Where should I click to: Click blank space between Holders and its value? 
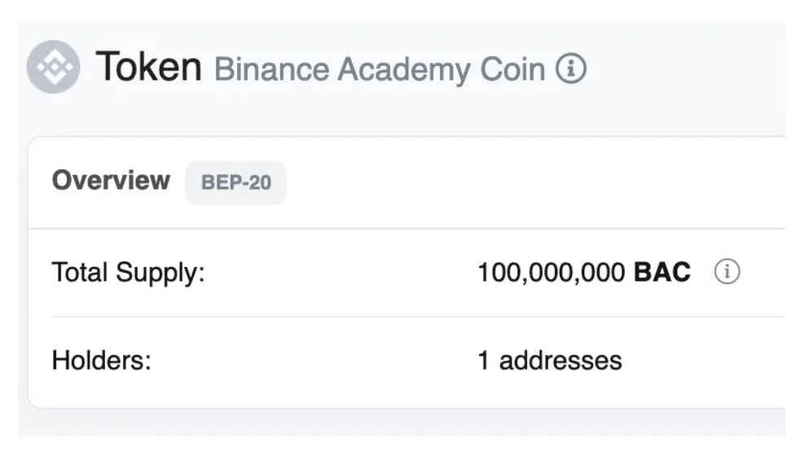click(315, 360)
